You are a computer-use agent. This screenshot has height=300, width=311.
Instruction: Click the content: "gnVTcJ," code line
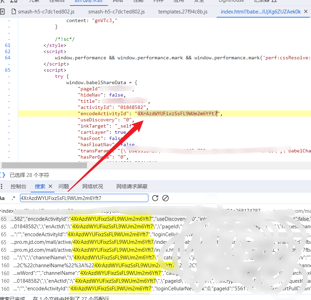pyautogui.click(x=92, y=21)
